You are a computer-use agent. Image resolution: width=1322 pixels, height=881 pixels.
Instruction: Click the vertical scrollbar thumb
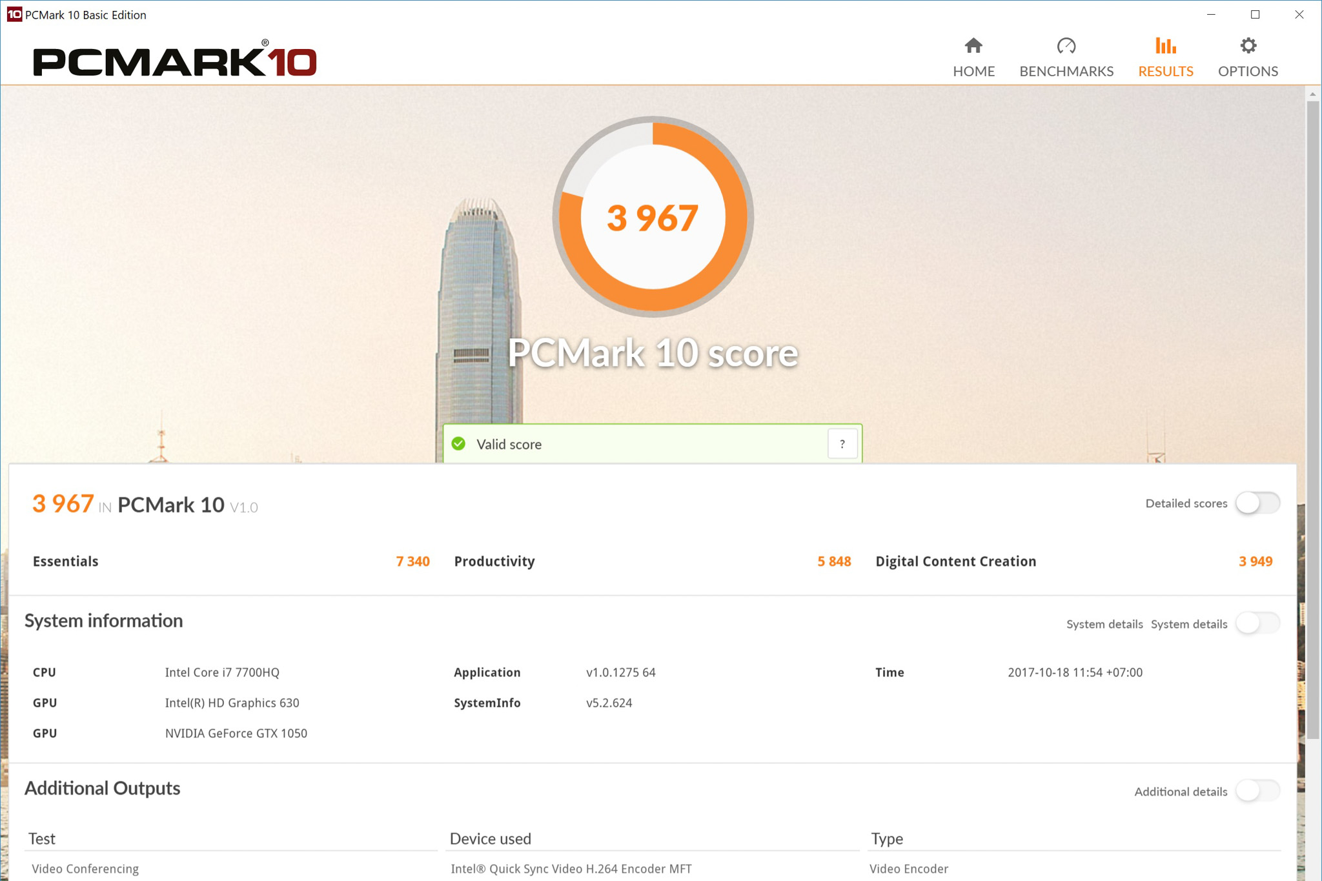[x=1312, y=420]
